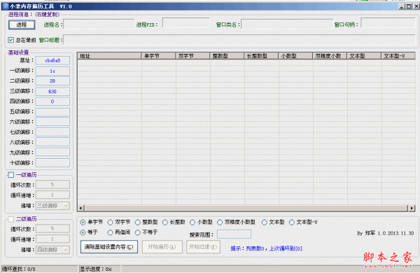This screenshot has width=420, height=273.
Task: Click the 地址 column header
Action: tap(109, 56)
